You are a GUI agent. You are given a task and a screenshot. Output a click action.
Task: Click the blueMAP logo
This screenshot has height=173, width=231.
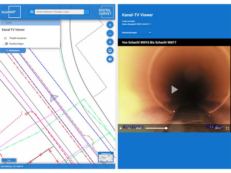[10, 12]
